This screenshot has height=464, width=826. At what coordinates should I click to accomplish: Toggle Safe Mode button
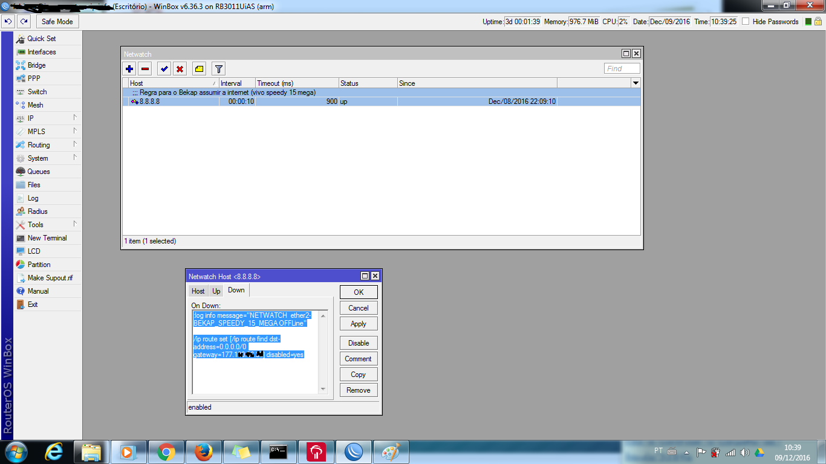57,21
